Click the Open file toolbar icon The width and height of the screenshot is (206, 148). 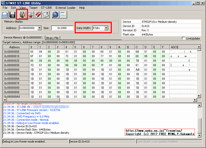pos(5,15)
